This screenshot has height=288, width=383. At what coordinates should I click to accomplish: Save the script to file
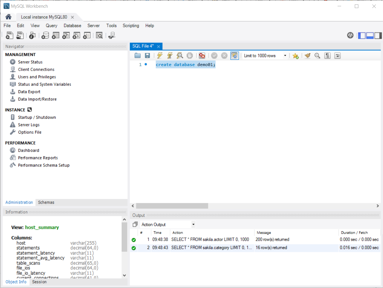click(x=147, y=56)
